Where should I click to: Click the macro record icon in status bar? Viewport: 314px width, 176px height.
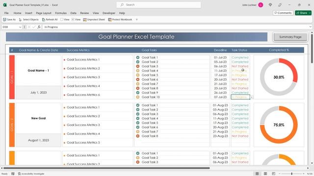click(13, 174)
